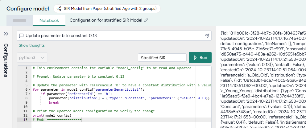Click the pencil icon to rename configuration
Screen dimensions: 306x128
click(x=146, y=20)
